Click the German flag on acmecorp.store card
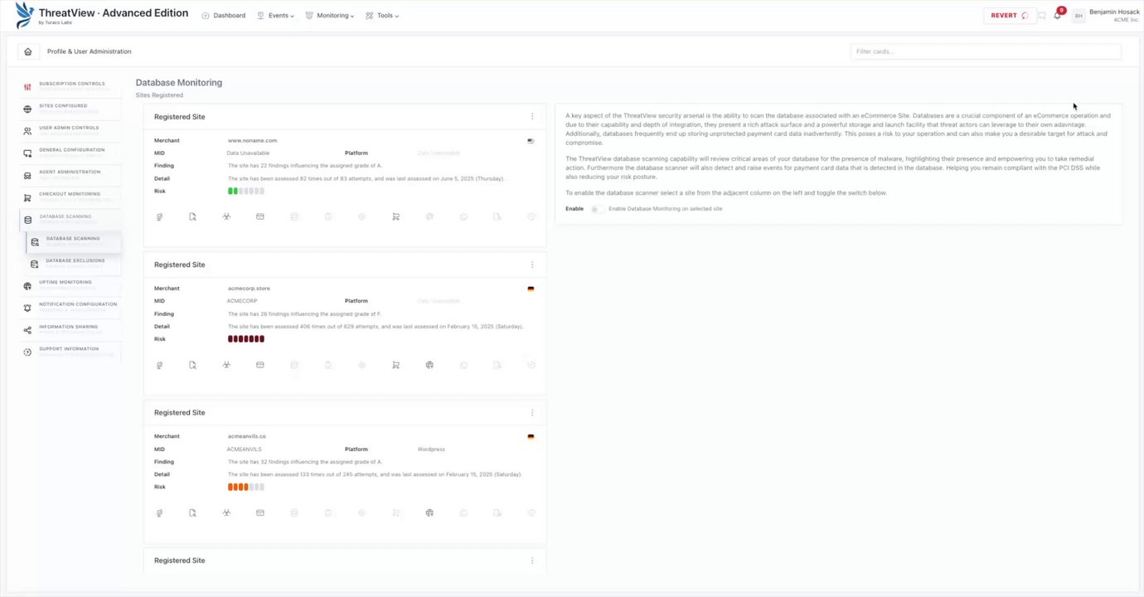This screenshot has height=597, width=1144. coord(531,289)
